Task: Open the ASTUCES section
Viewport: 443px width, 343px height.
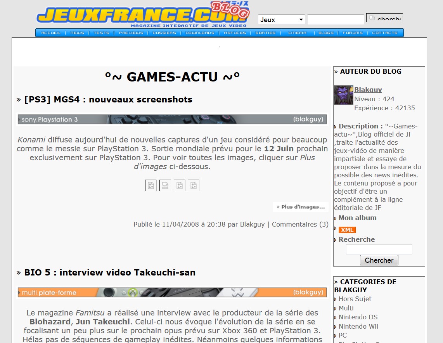Action: pos(235,33)
